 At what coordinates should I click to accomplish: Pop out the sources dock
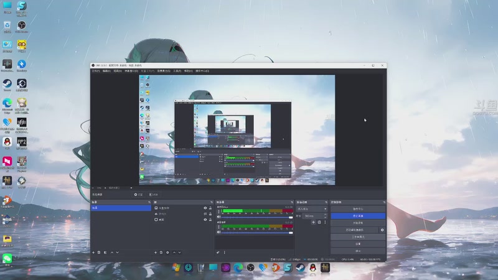click(212, 202)
